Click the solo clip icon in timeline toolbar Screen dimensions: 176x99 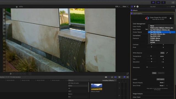[119, 77]
